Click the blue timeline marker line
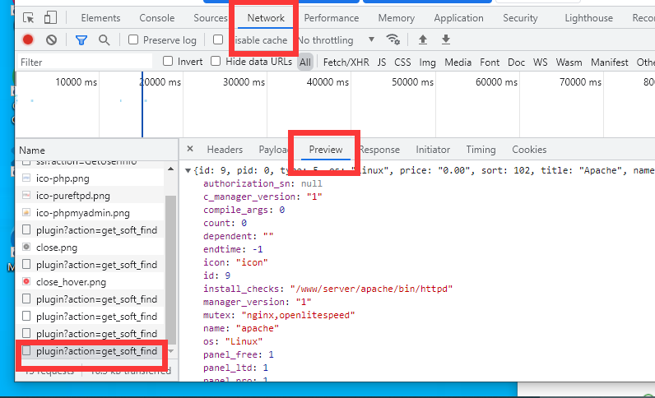 [142, 104]
